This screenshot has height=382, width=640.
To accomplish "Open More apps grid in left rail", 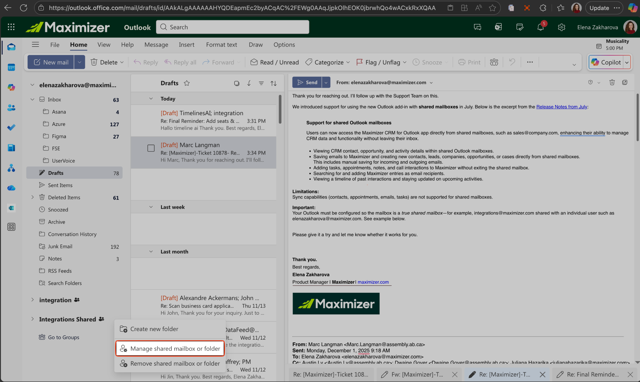I will point(11,227).
